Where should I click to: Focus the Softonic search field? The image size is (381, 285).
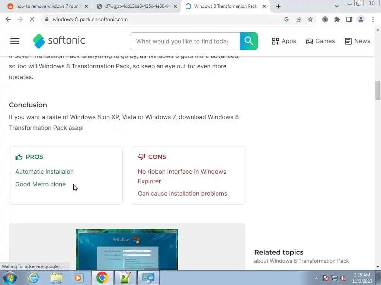185,41
